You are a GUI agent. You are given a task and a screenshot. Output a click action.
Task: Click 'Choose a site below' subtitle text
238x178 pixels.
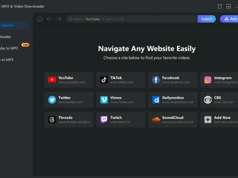tap(146, 58)
